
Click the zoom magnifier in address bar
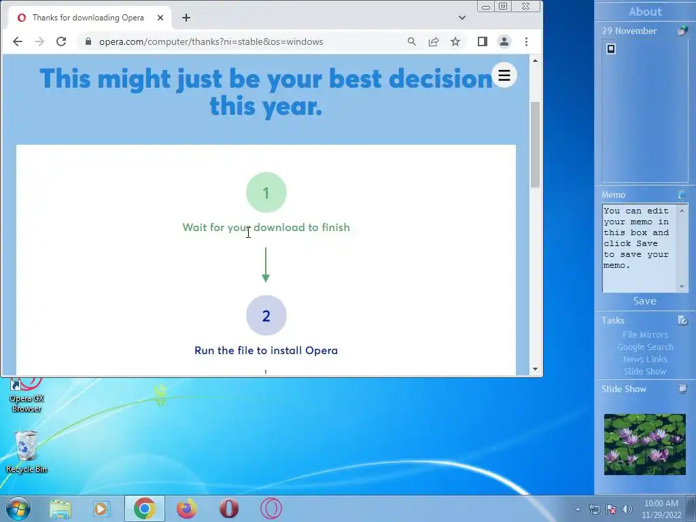pyautogui.click(x=411, y=41)
